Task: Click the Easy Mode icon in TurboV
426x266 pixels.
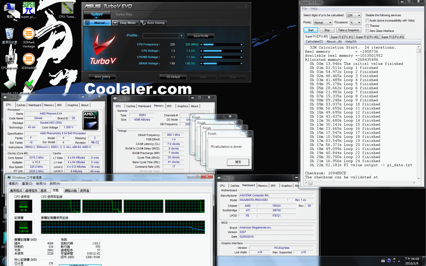Action: tap(115, 23)
